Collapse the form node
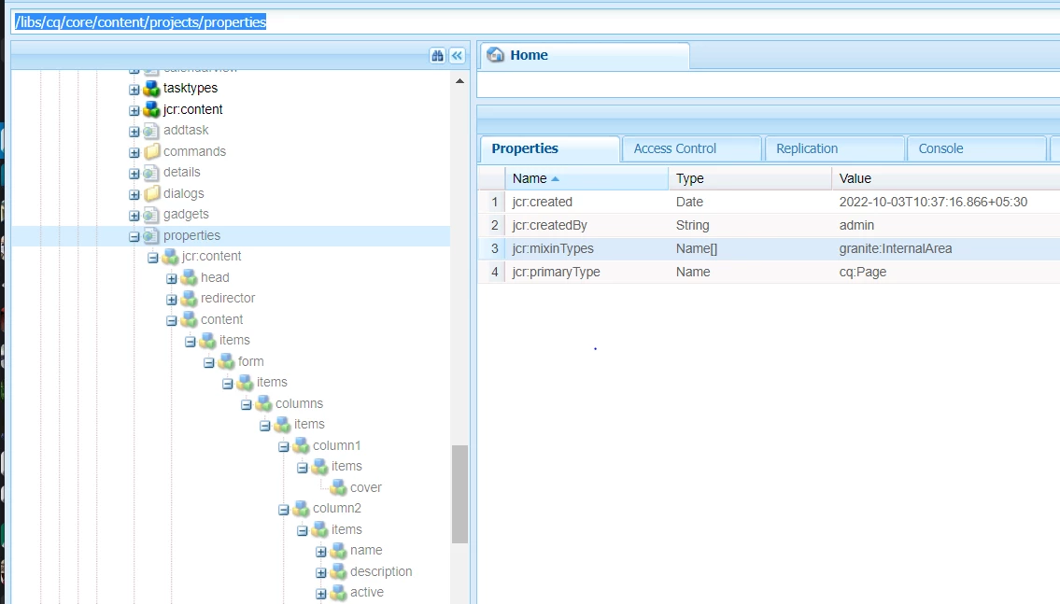 [209, 363]
